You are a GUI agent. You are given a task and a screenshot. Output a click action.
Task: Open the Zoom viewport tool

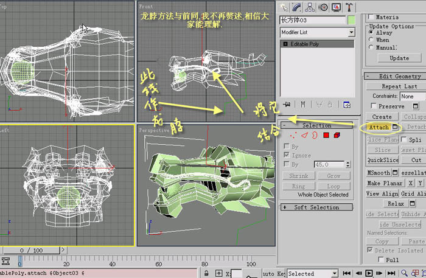pos(405,273)
